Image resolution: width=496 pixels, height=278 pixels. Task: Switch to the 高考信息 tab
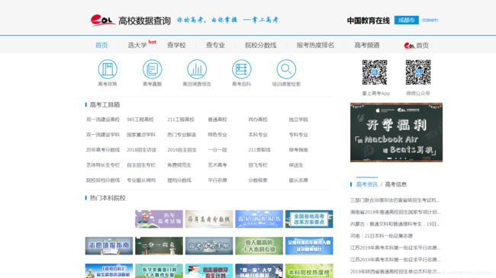[396, 184]
